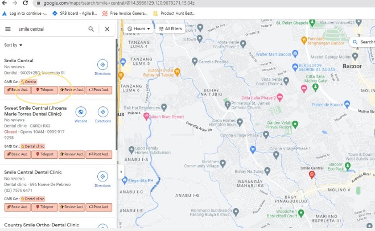This screenshot has height=231, width=375.
Task: Click the Dentist GMB category tag
Action: click(28, 82)
